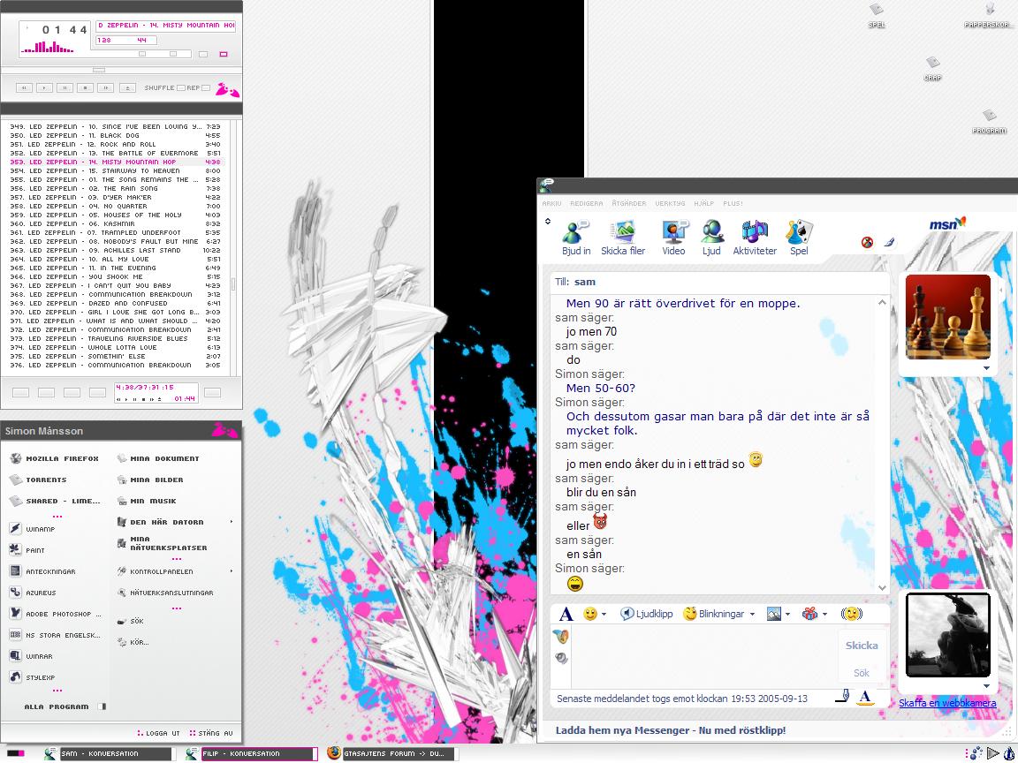1018x763 pixels.
Task: Toggle Repeat checkbox in Winamp
Action: (x=206, y=87)
